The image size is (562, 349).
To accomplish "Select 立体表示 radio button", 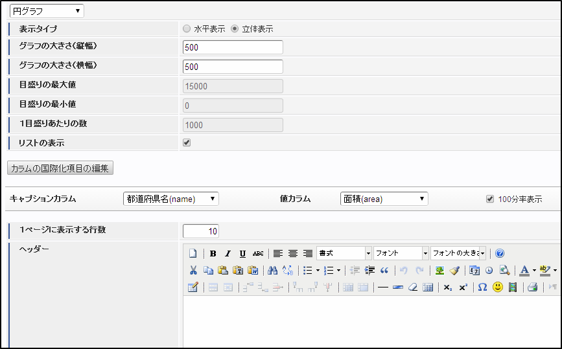I will click(235, 28).
